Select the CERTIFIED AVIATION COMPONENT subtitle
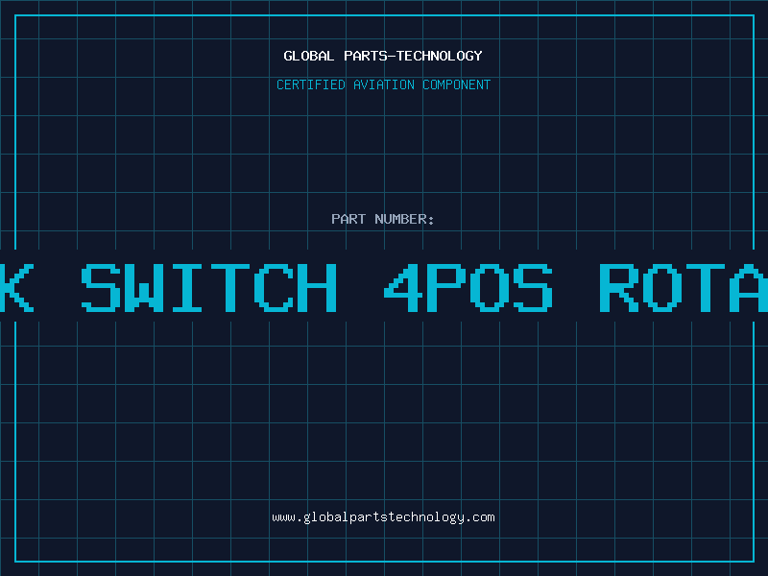The image size is (768, 576). click(x=383, y=84)
